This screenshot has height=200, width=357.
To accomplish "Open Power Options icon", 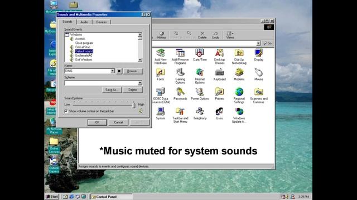I will (200, 94).
